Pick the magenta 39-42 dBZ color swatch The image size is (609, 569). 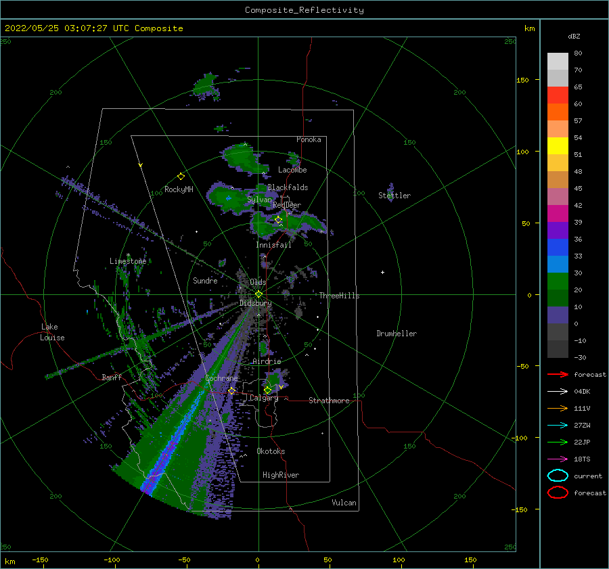558,214
